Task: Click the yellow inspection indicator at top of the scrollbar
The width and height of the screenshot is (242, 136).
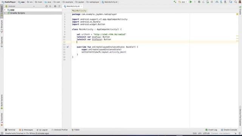Action: coord(237,14)
